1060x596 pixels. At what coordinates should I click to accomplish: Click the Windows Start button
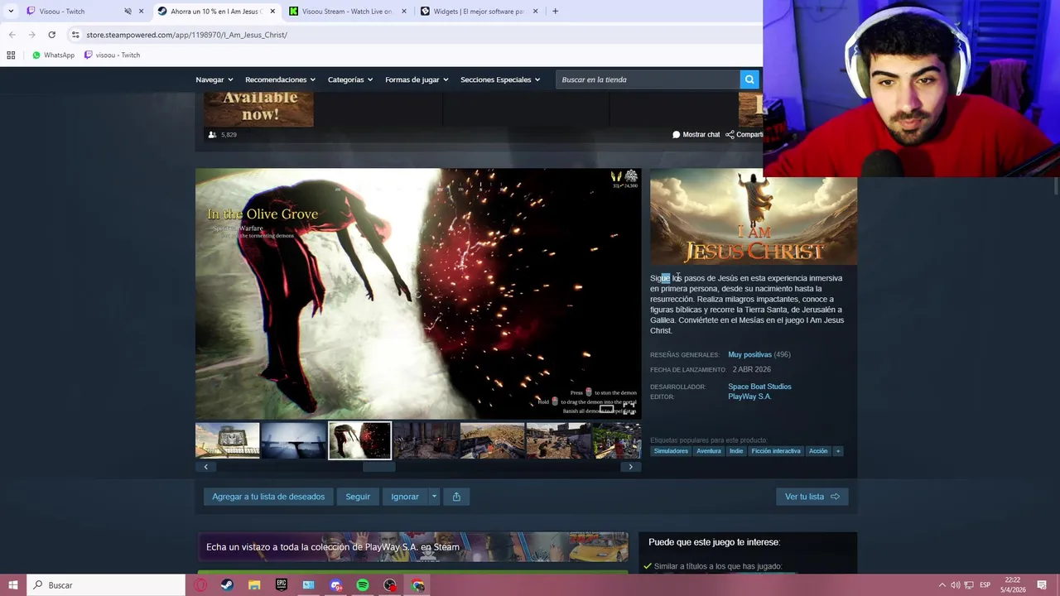point(12,585)
